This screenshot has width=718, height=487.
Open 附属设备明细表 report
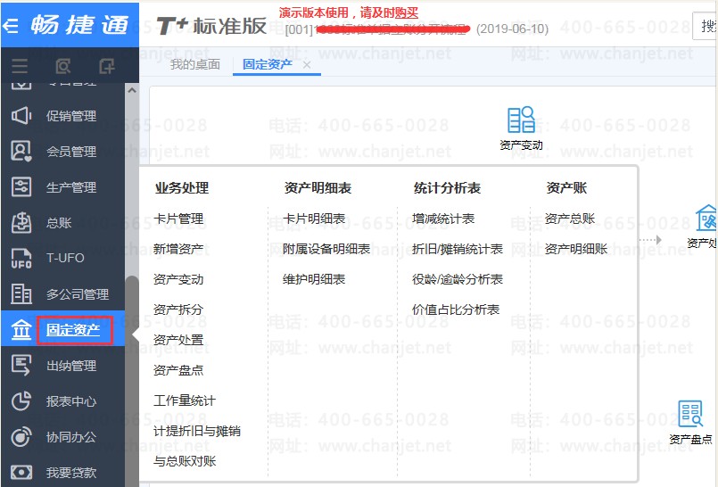[x=326, y=249]
